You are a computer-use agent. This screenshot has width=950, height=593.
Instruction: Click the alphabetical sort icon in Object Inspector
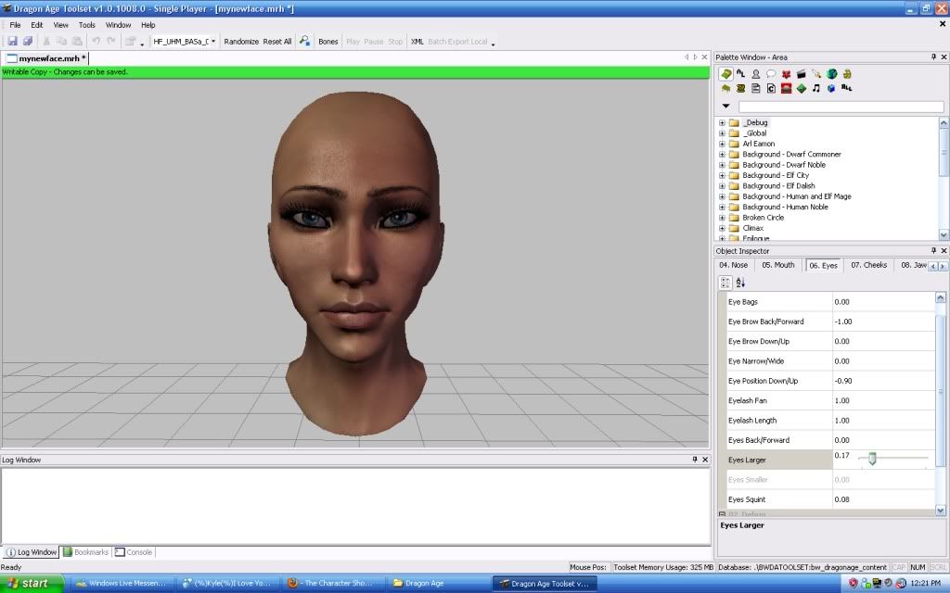pyautogui.click(x=740, y=283)
